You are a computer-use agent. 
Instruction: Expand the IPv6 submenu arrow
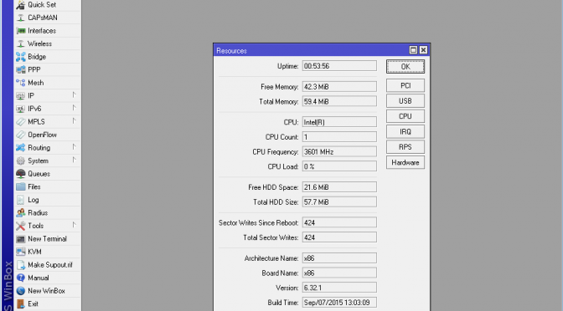coord(74,108)
